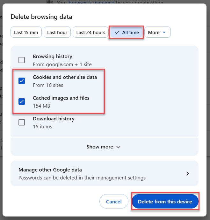Image resolution: width=210 pixels, height=220 pixels.
Task: Open the More time range dropdown
Action: (x=157, y=33)
